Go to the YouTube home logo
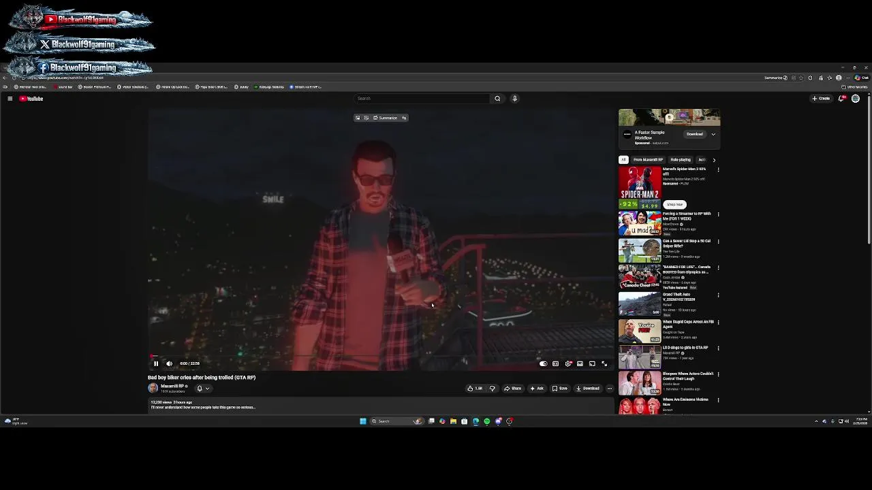This screenshot has width=872, height=490. click(x=31, y=99)
